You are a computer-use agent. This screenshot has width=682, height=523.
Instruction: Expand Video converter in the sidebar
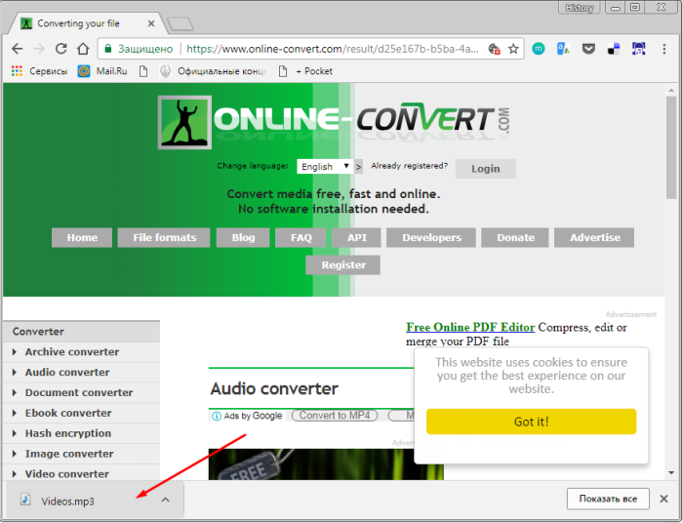pyautogui.click(x=81, y=474)
